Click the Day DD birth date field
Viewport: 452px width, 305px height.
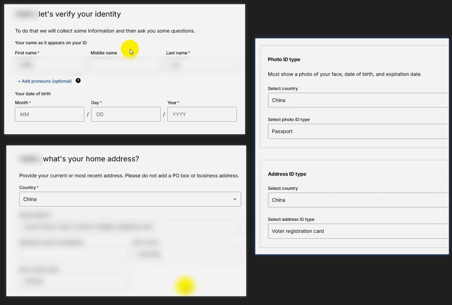pyautogui.click(x=126, y=114)
